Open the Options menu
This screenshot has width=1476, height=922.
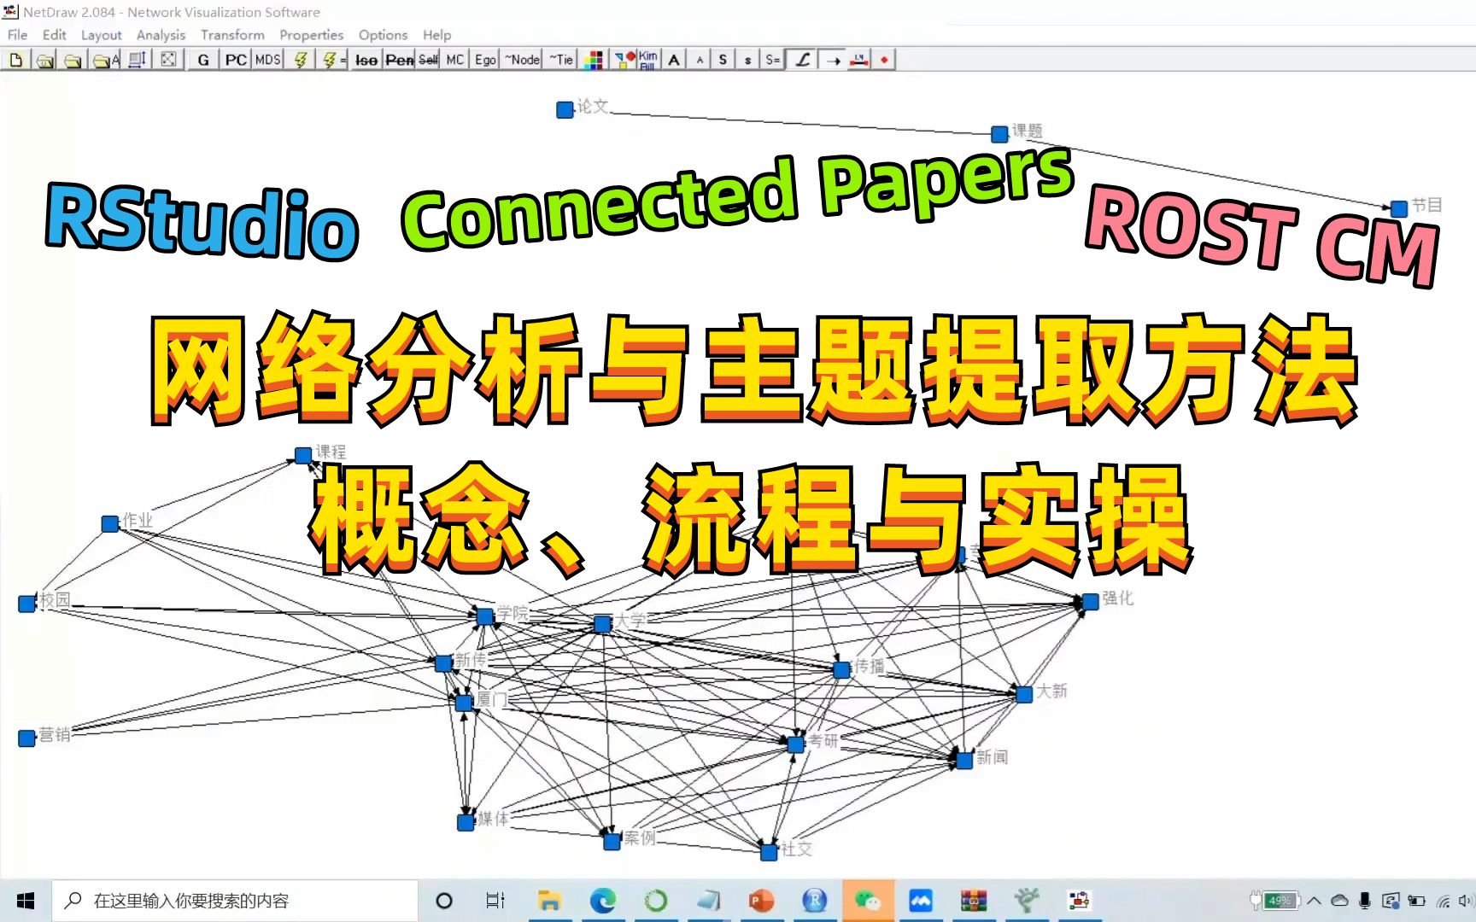(x=383, y=35)
